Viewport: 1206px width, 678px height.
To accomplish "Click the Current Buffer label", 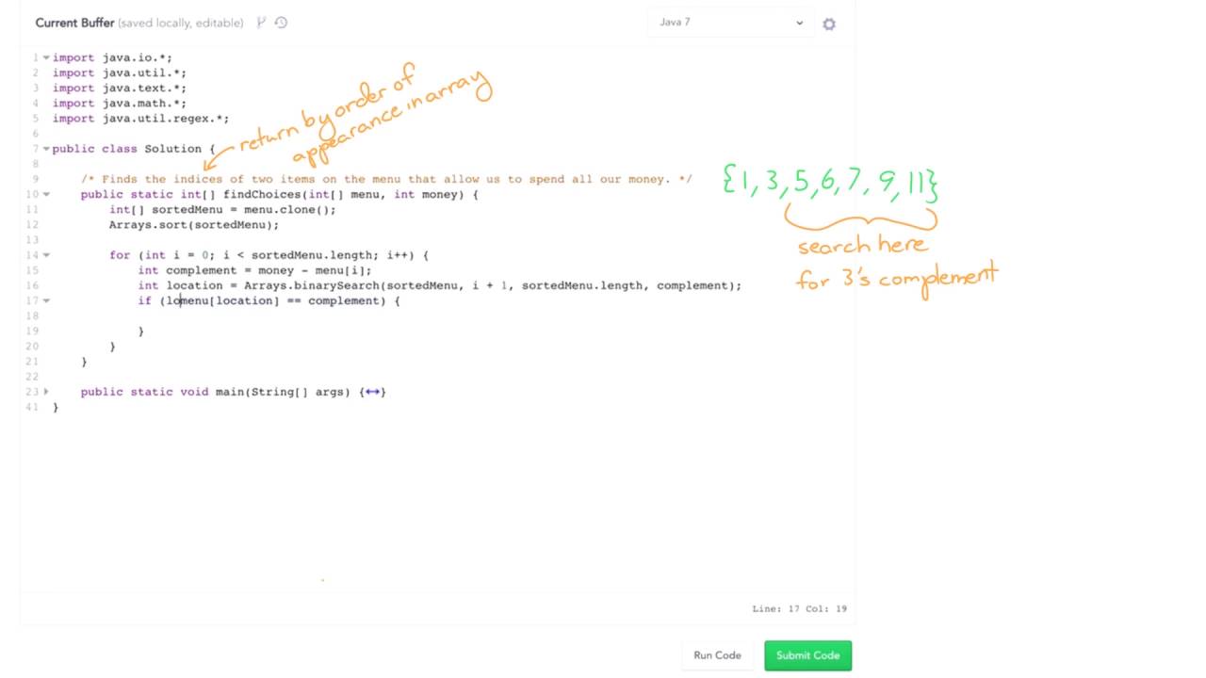I will 74,23.
